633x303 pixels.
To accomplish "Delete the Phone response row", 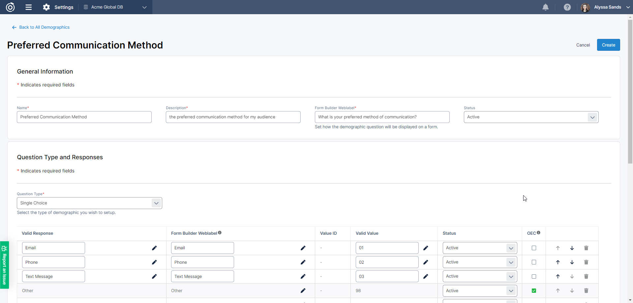I will [x=586, y=262].
